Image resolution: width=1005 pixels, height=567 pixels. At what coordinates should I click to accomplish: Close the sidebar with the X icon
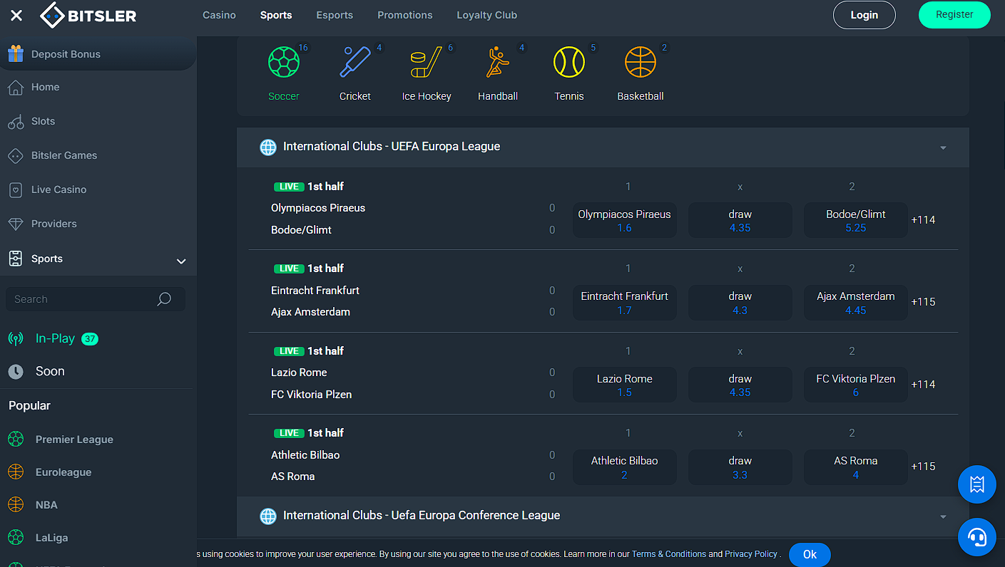(16, 15)
